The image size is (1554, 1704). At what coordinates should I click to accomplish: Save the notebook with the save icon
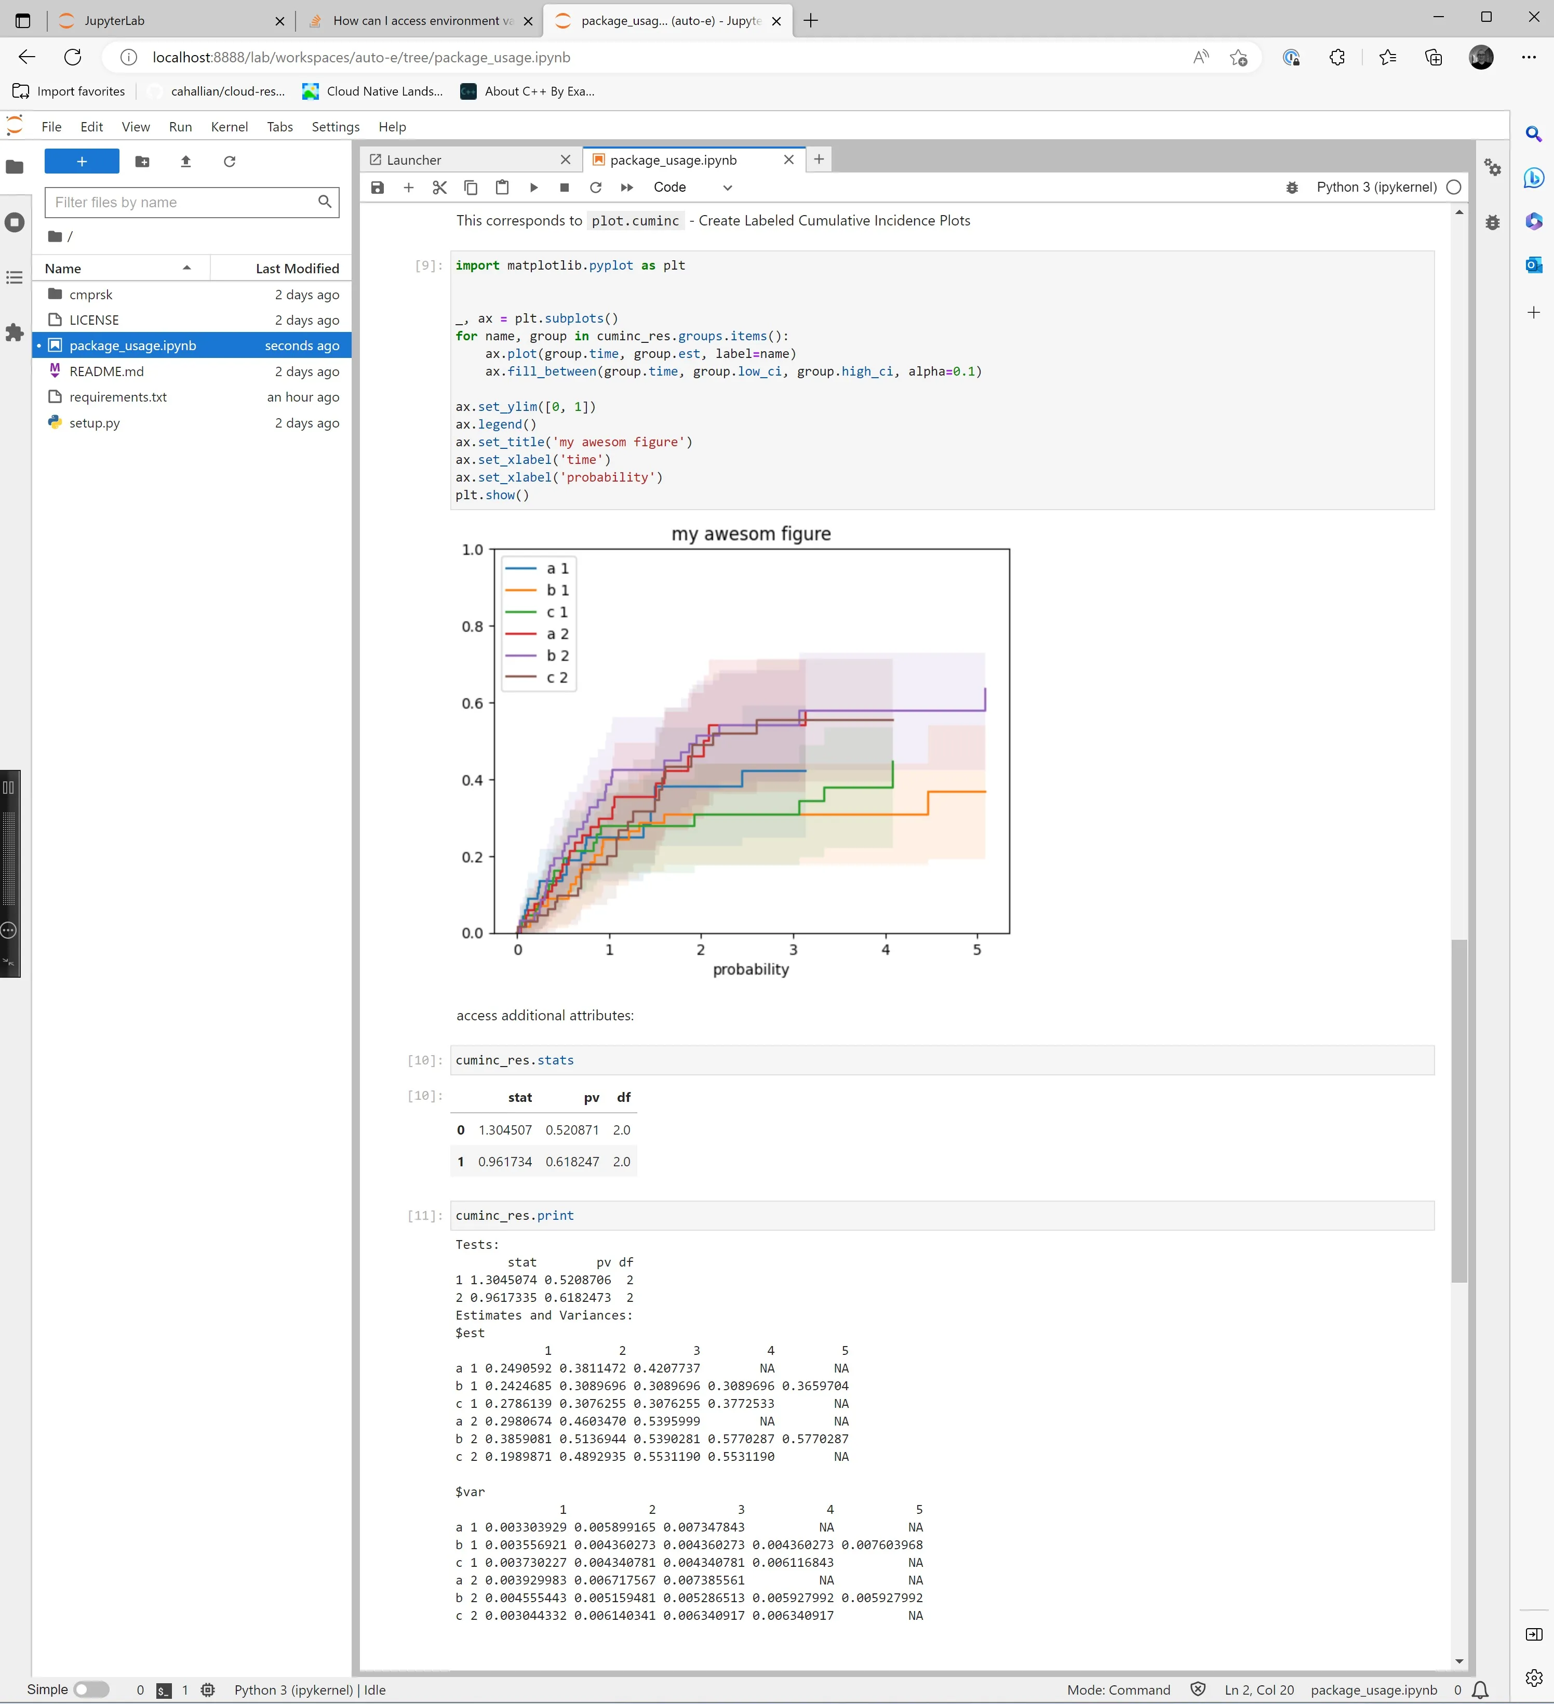click(x=378, y=188)
